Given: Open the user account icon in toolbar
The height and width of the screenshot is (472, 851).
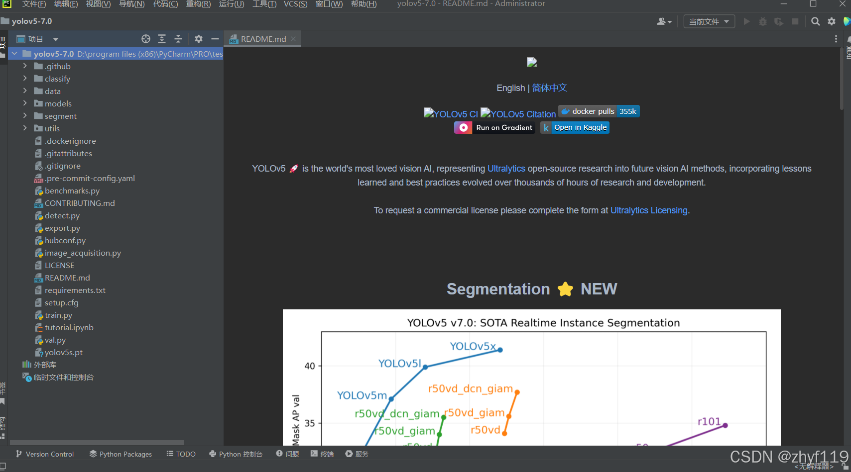Looking at the screenshot, I should (664, 21).
